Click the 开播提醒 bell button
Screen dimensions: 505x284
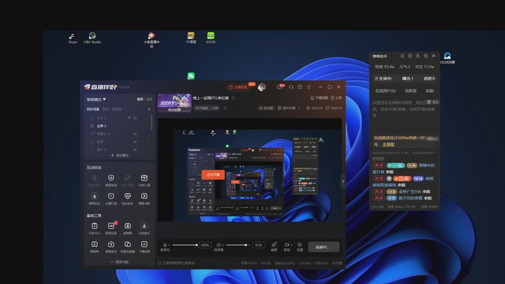319,98
